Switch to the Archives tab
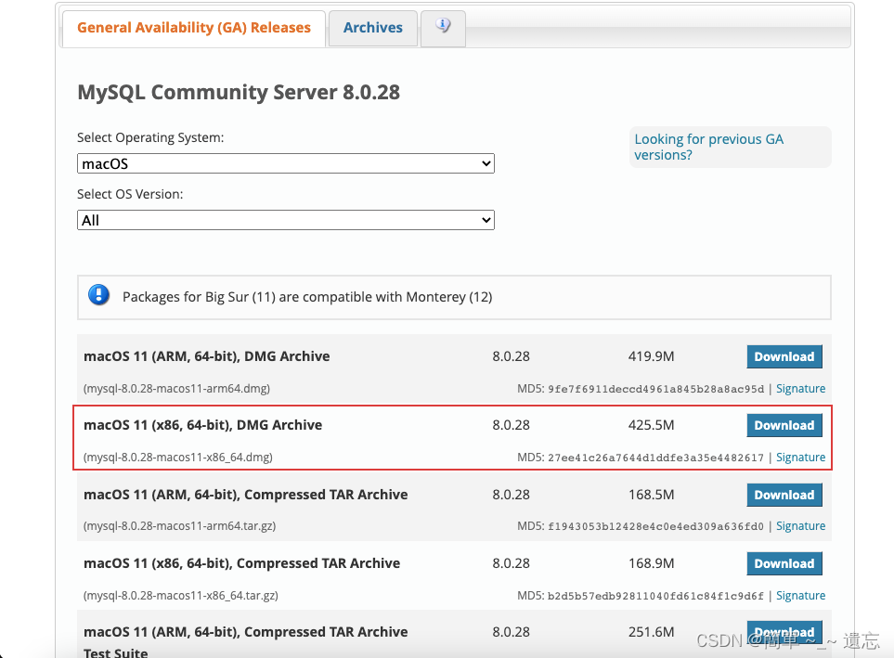The width and height of the screenshot is (894, 658). pyautogui.click(x=373, y=28)
